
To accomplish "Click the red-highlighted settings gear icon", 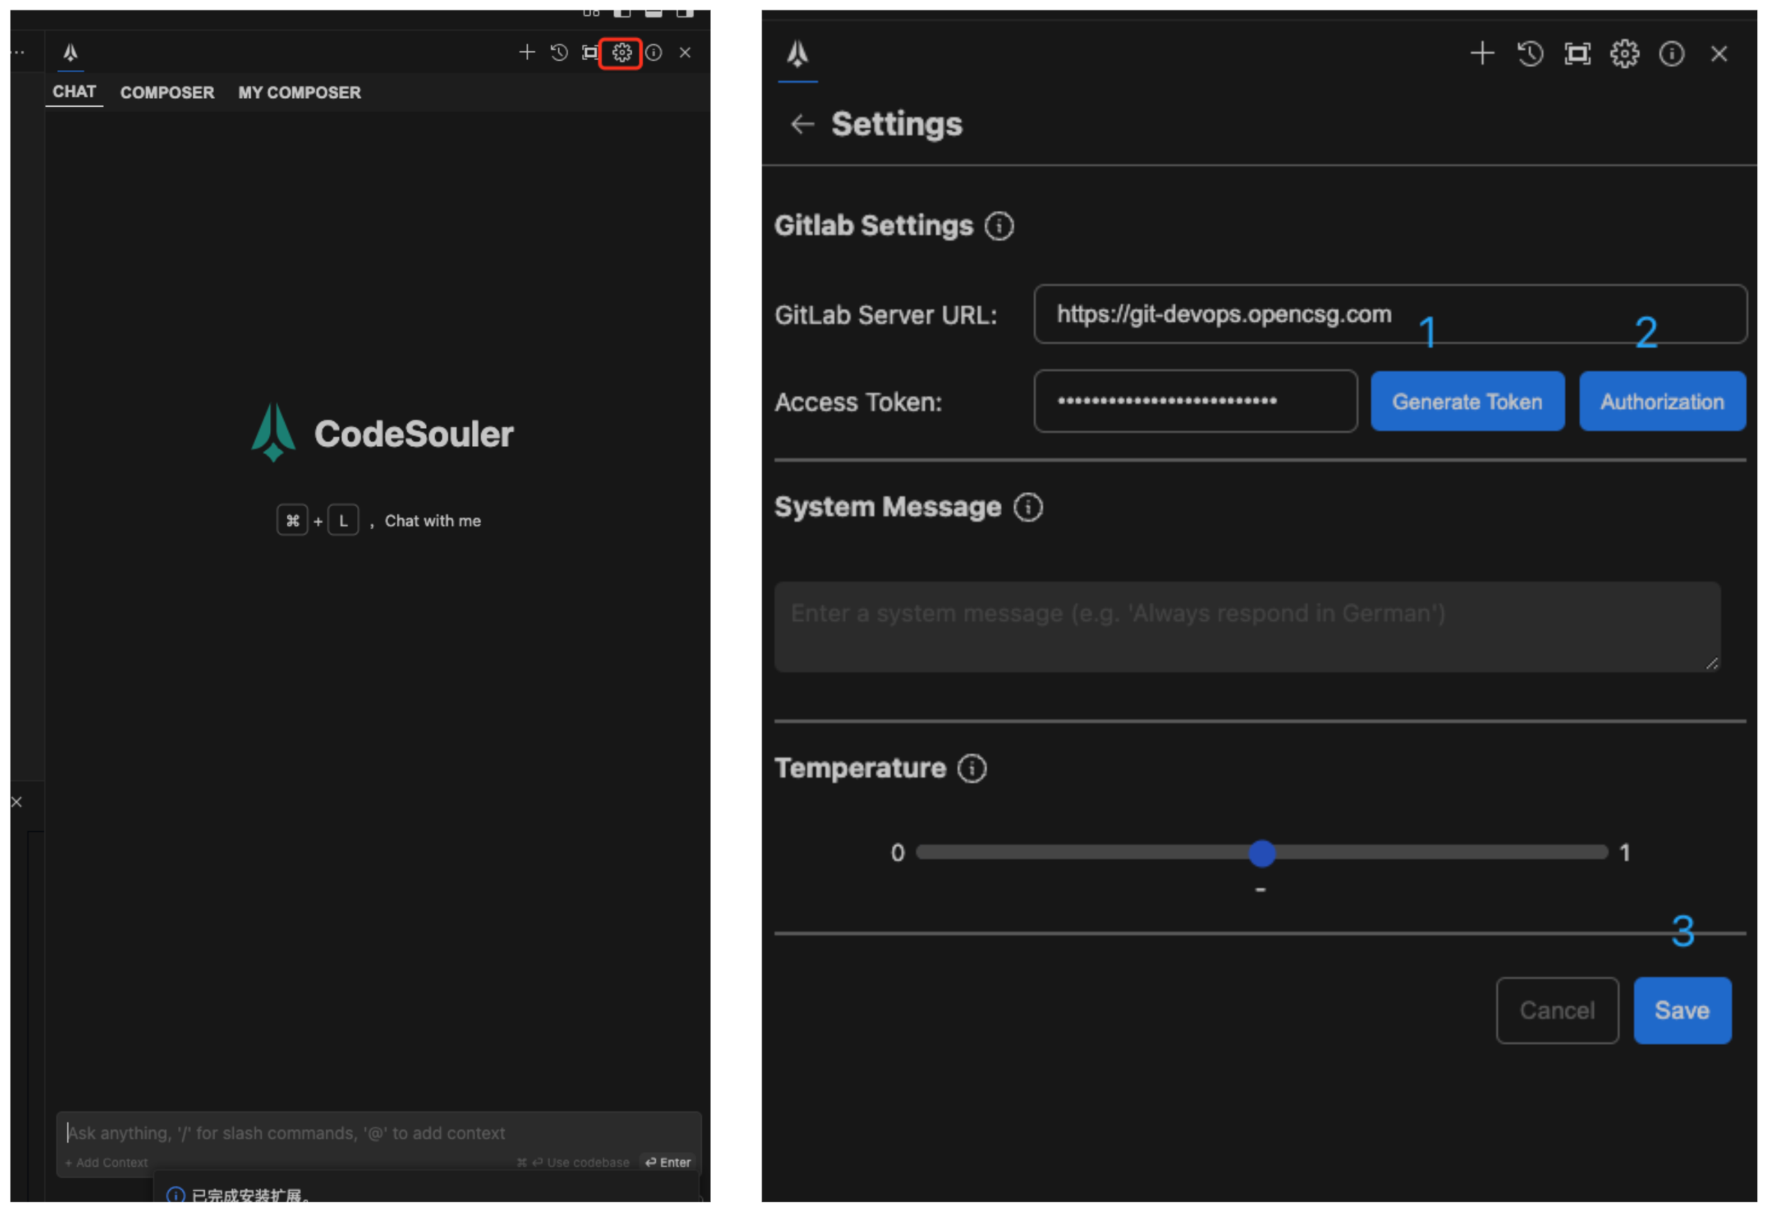I will [x=622, y=52].
